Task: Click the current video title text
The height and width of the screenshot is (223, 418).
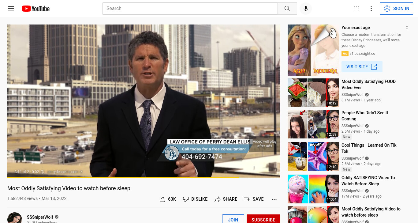Action: click(x=69, y=188)
